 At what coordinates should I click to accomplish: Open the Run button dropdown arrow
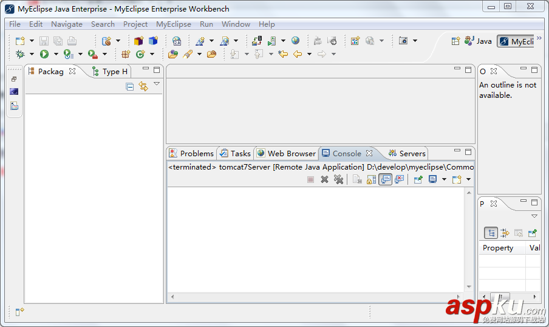click(56, 54)
